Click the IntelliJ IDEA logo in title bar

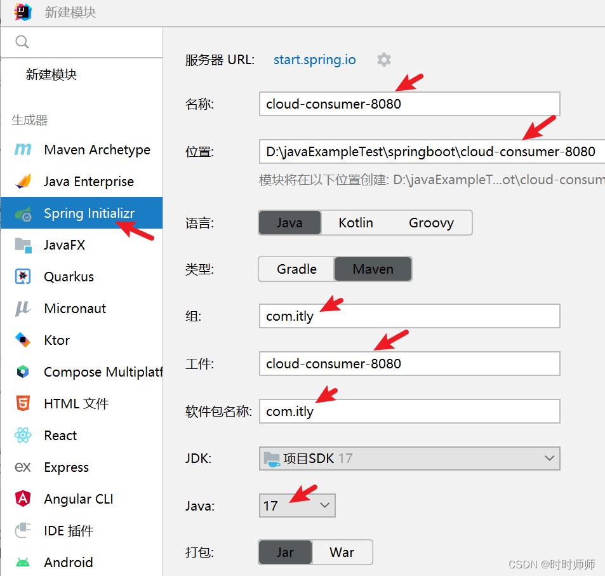click(x=23, y=12)
